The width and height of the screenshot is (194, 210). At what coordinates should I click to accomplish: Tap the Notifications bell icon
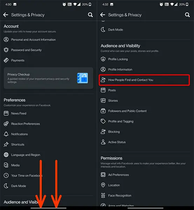[6, 134]
